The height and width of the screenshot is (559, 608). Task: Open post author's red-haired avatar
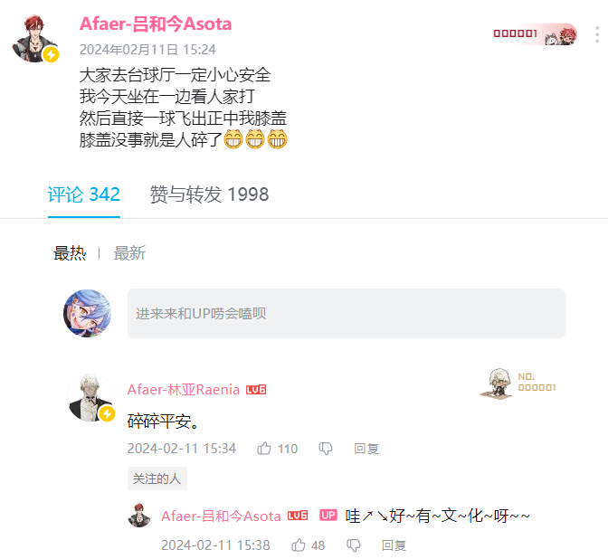coord(35,38)
